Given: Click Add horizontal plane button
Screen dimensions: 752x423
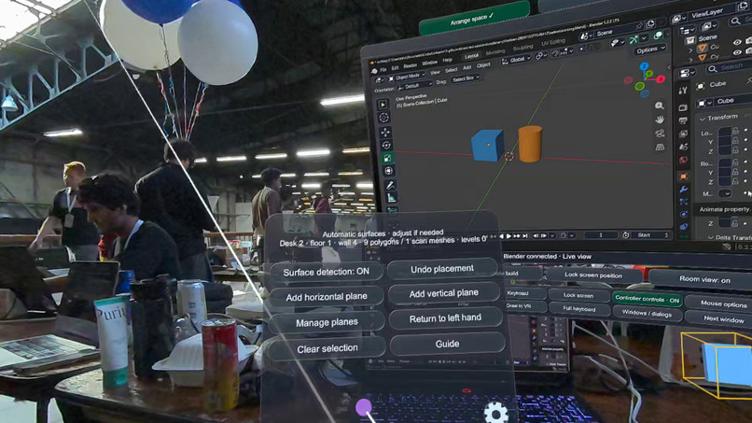Looking at the screenshot, I should [327, 297].
